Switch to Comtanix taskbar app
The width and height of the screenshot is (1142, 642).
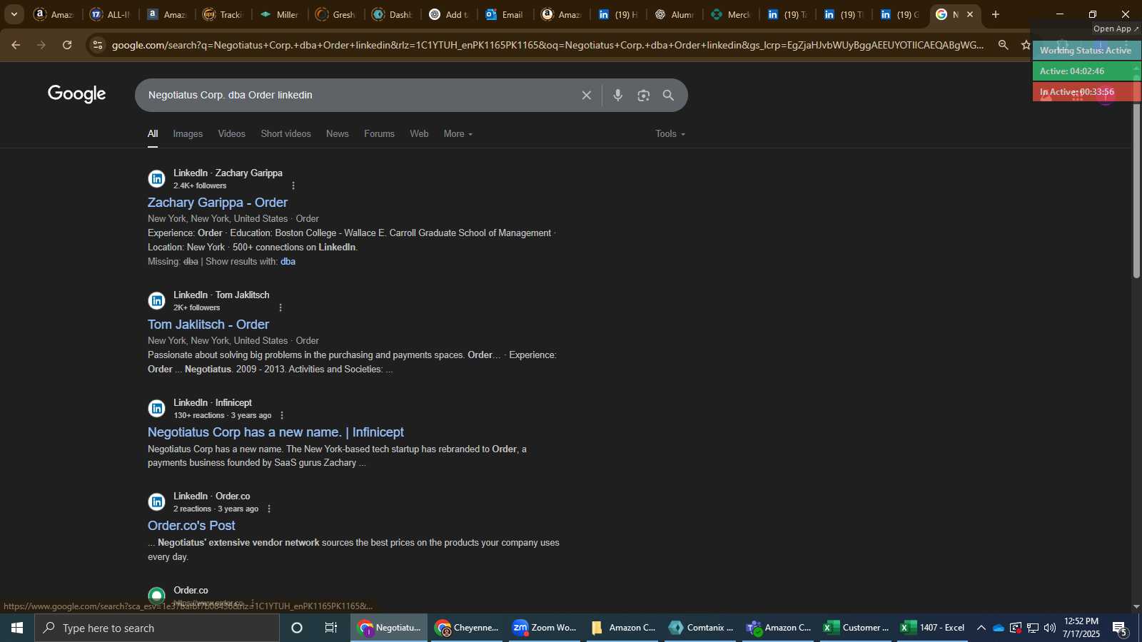(x=702, y=628)
